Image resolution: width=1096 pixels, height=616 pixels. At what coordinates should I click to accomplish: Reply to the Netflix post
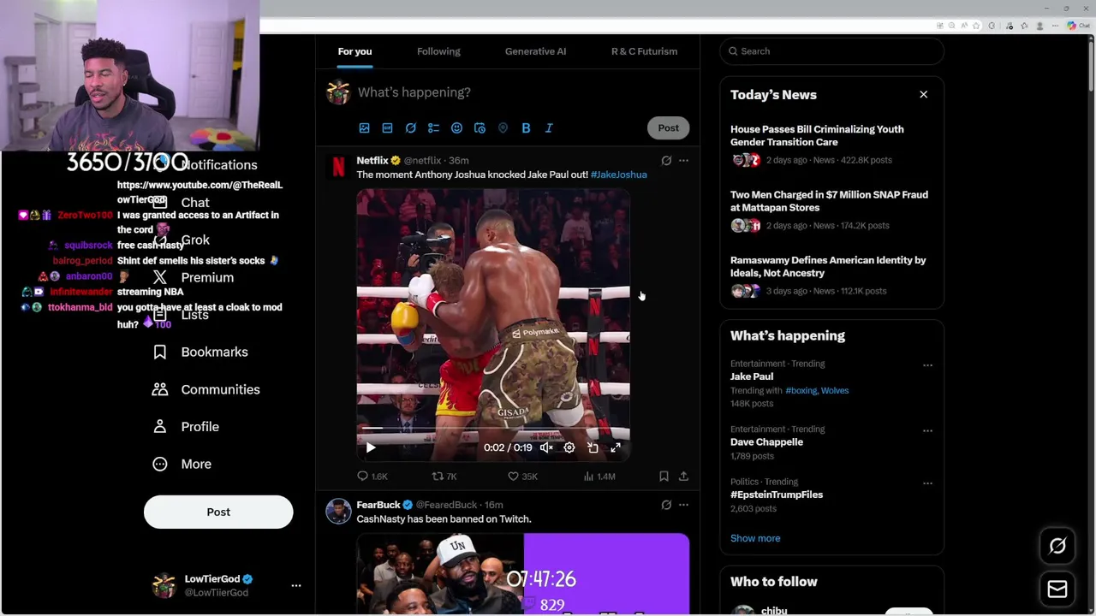pos(372,476)
